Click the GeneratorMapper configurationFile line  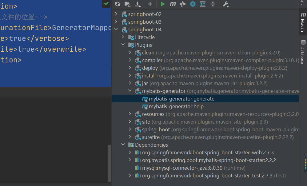[56, 28]
